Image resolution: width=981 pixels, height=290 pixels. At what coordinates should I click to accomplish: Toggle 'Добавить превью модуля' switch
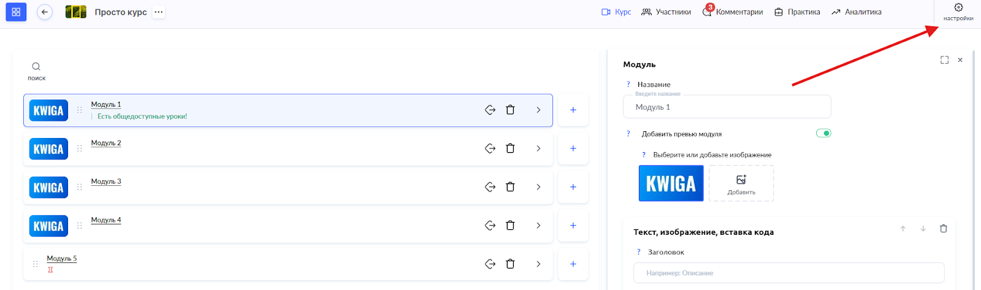tap(823, 133)
